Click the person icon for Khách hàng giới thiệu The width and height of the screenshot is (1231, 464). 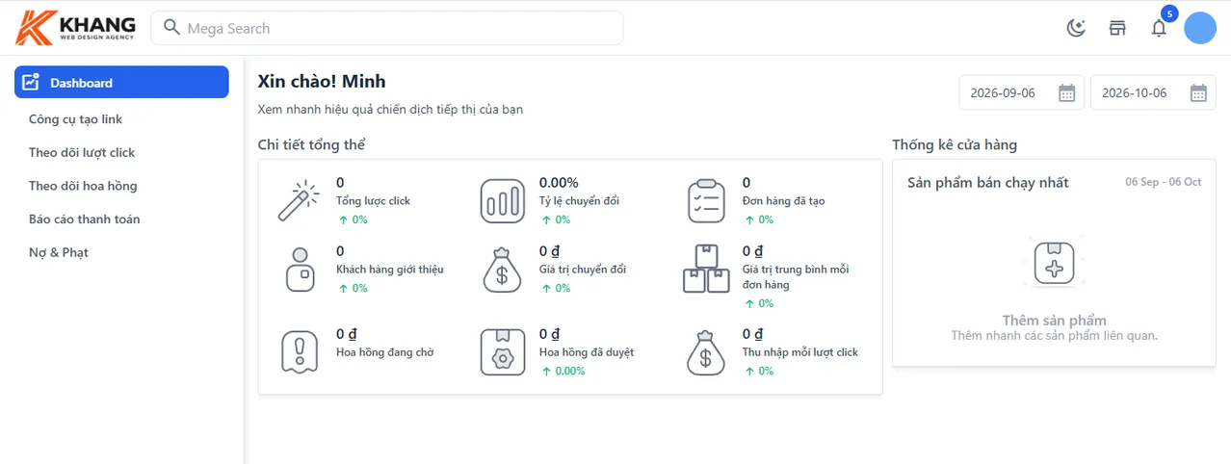coord(300,269)
